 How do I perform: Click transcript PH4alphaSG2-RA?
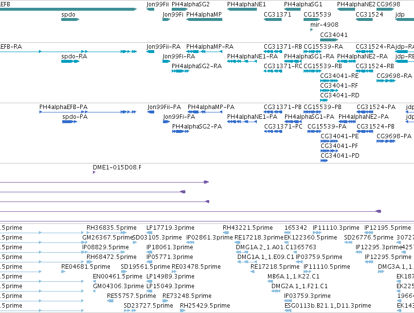[180, 71]
